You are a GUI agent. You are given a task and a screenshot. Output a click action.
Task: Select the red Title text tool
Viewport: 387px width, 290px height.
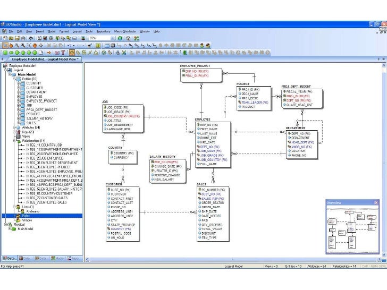[63, 53]
